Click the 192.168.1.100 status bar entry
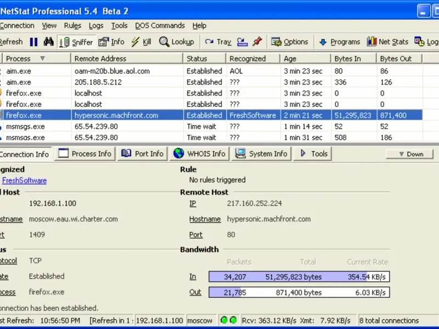439x329 pixels. pos(159,320)
